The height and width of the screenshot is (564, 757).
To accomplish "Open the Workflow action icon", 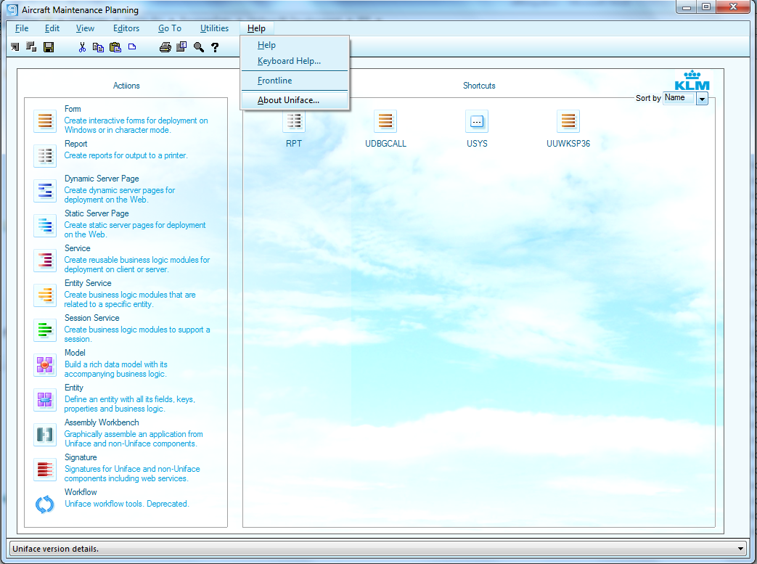I will (x=45, y=504).
